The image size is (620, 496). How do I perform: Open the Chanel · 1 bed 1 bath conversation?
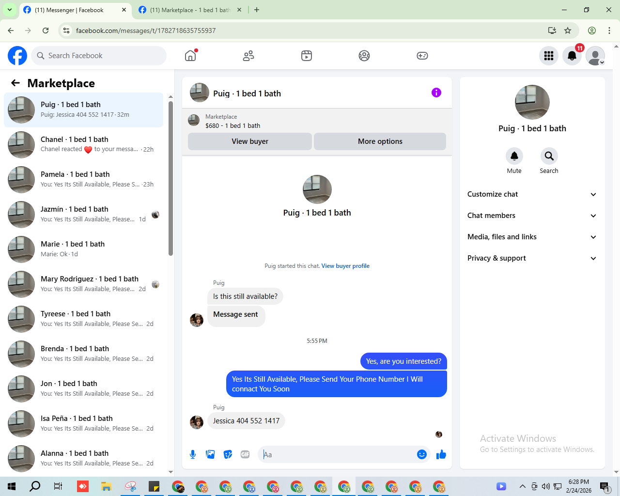(x=83, y=145)
